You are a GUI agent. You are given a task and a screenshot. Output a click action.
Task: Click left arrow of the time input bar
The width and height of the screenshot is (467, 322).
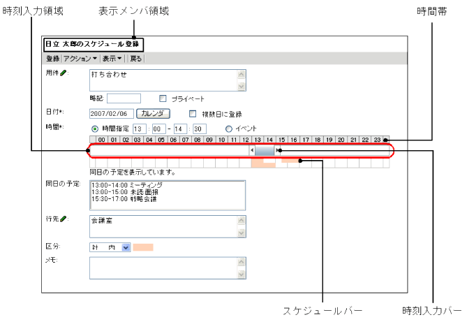252,150
